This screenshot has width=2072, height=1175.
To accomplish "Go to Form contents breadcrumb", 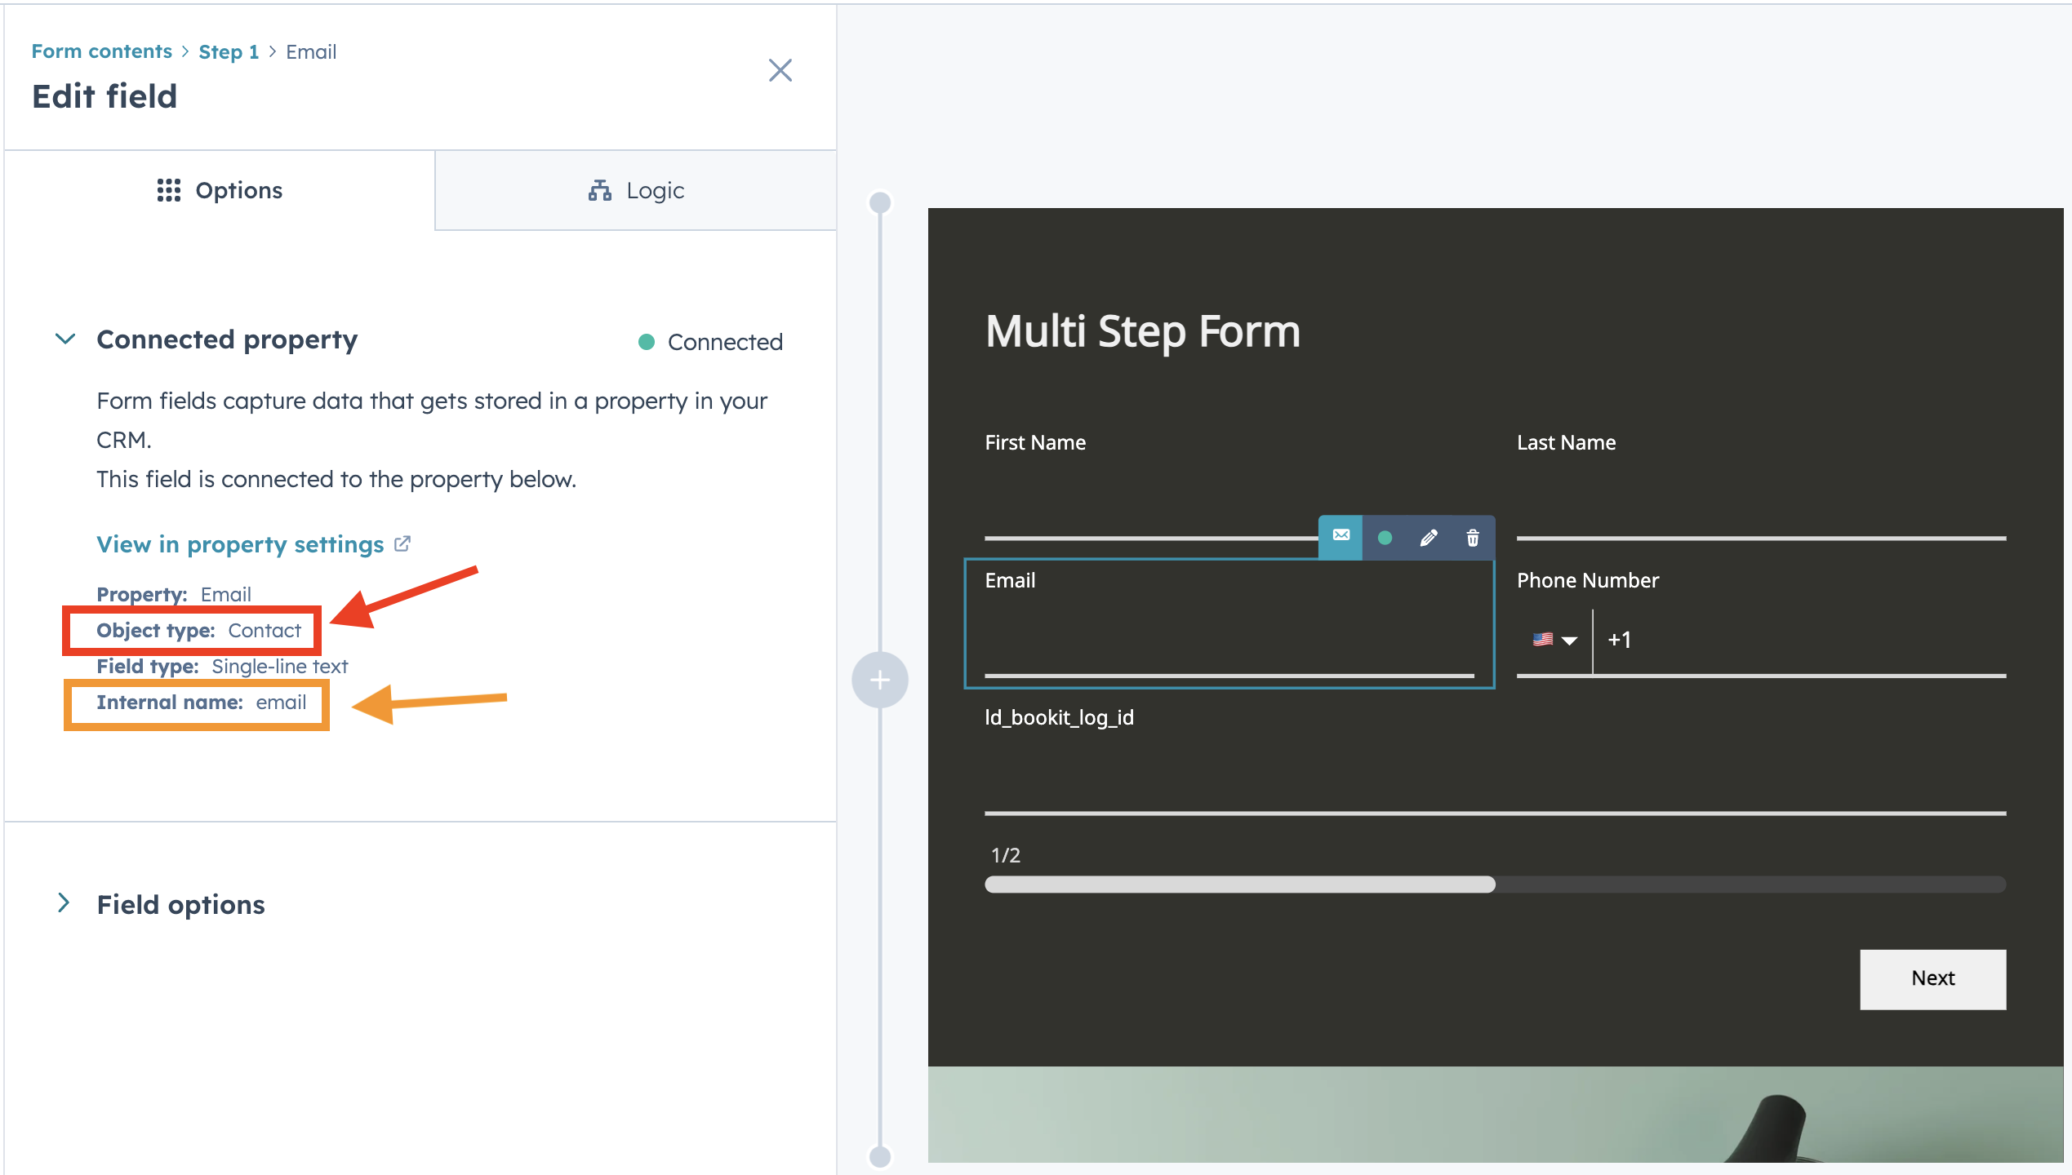I will 102,51.
